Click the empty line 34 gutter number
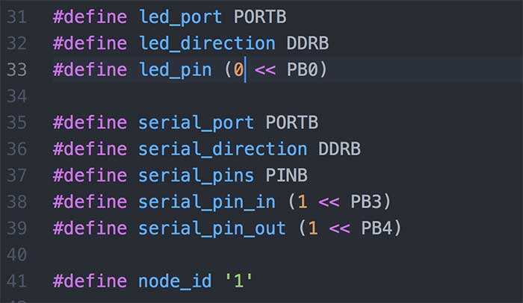This screenshot has width=523, height=303. 16,96
